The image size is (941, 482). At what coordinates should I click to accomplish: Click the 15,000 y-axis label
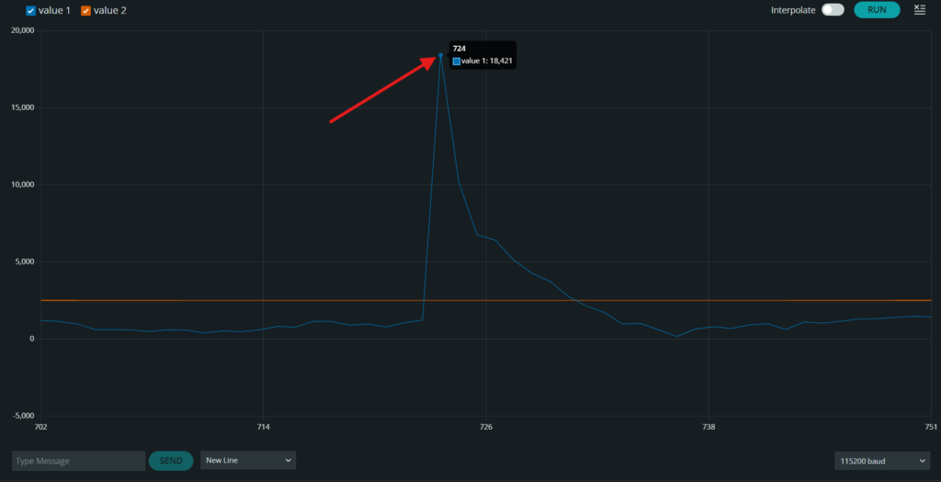click(x=23, y=108)
